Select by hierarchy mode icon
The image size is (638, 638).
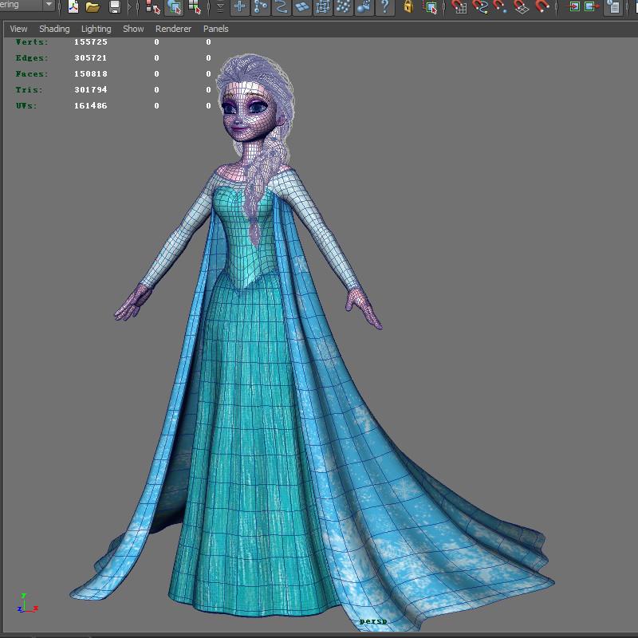pos(153,7)
